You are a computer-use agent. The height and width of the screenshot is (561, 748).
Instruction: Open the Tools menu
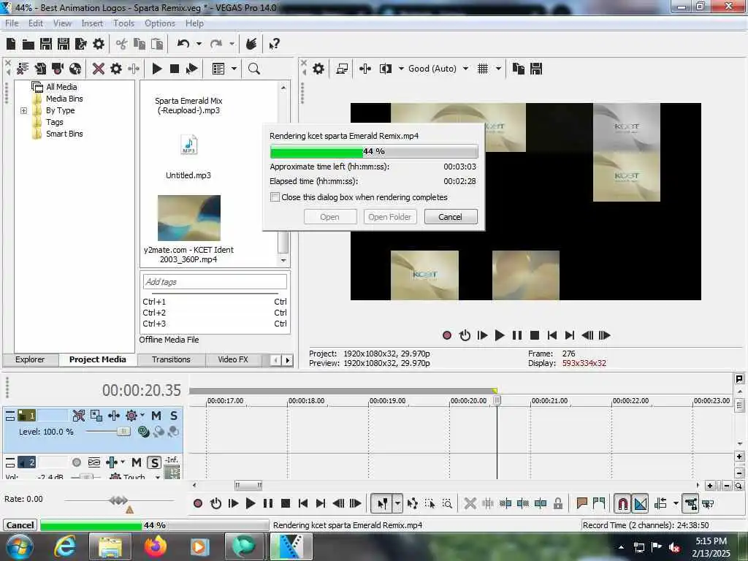pyautogui.click(x=123, y=23)
